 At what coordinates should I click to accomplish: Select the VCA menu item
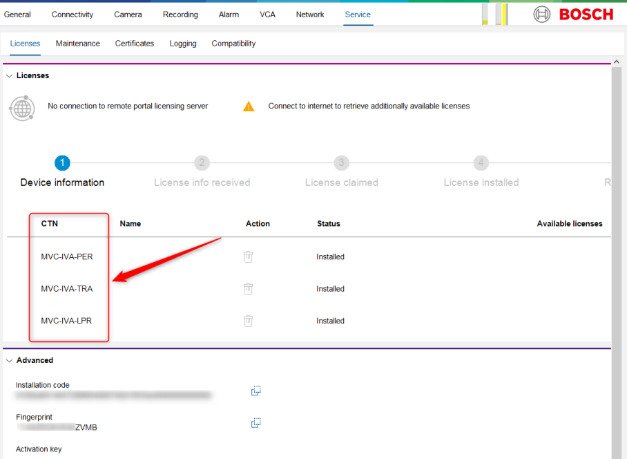[267, 15]
